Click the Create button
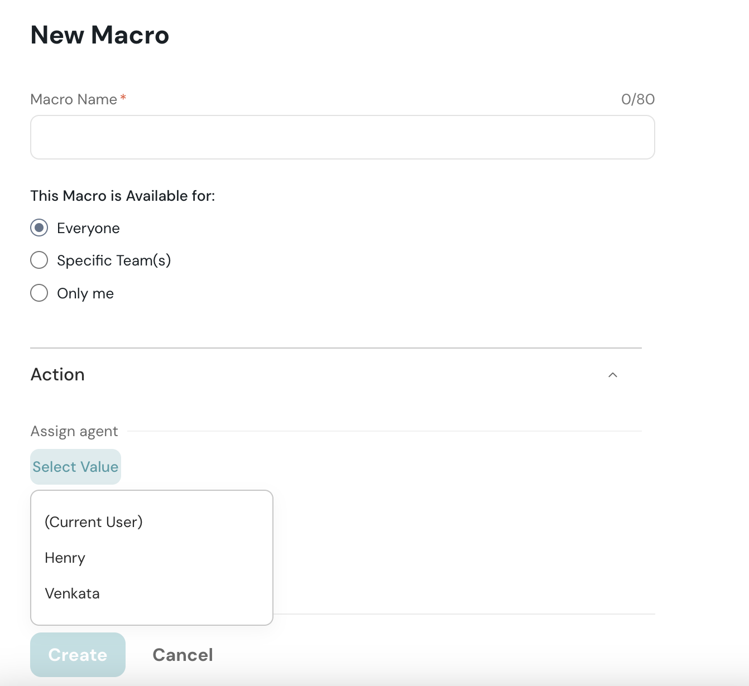This screenshot has height=686, width=749. pos(78,655)
